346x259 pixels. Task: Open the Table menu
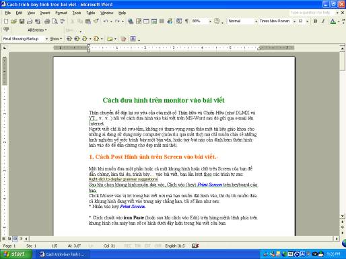click(x=91, y=13)
